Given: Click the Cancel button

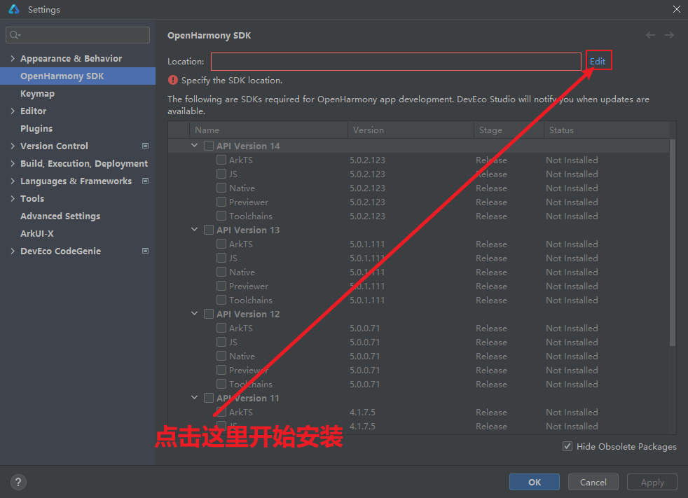Looking at the screenshot, I should 593,482.
